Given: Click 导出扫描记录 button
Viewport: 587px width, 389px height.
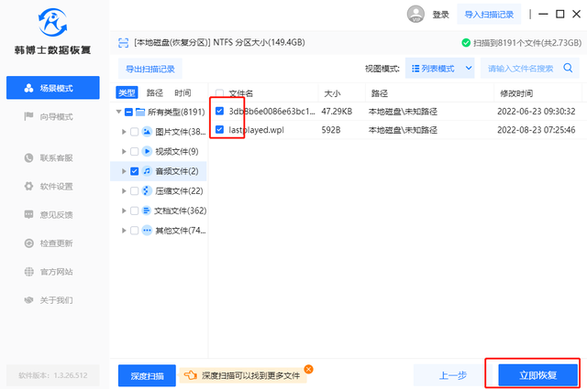Looking at the screenshot, I should click(x=150, y=69).
